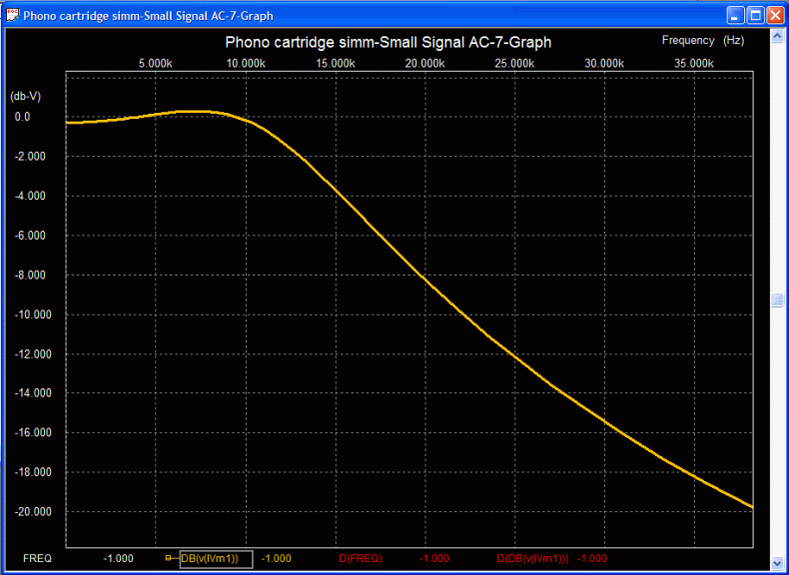This screenshot has height=575, width=789.
Task: Click the scrollbar down arrow
Action: coord(777,562)
